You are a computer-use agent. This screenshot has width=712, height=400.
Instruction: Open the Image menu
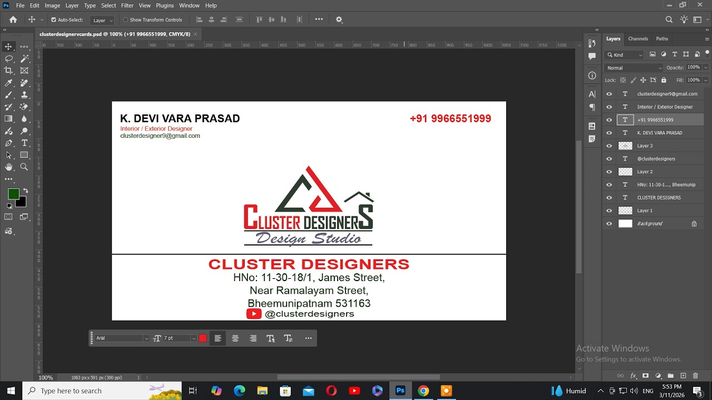52,6
